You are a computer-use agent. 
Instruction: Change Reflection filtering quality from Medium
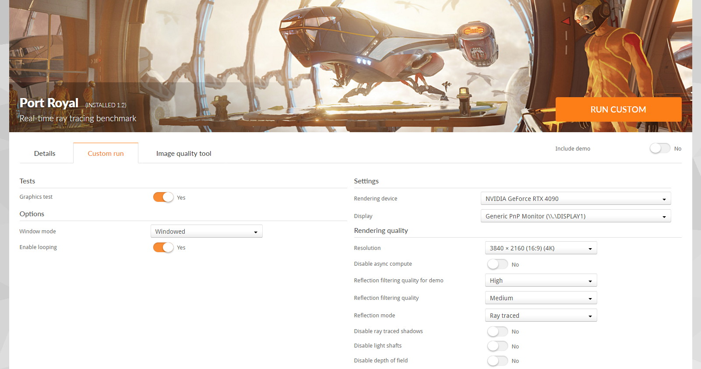[541, 298]
